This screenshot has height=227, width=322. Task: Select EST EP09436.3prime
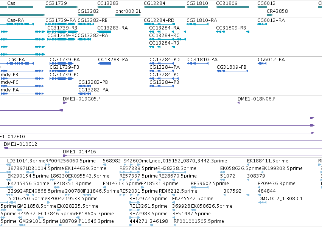pos(277,184)
